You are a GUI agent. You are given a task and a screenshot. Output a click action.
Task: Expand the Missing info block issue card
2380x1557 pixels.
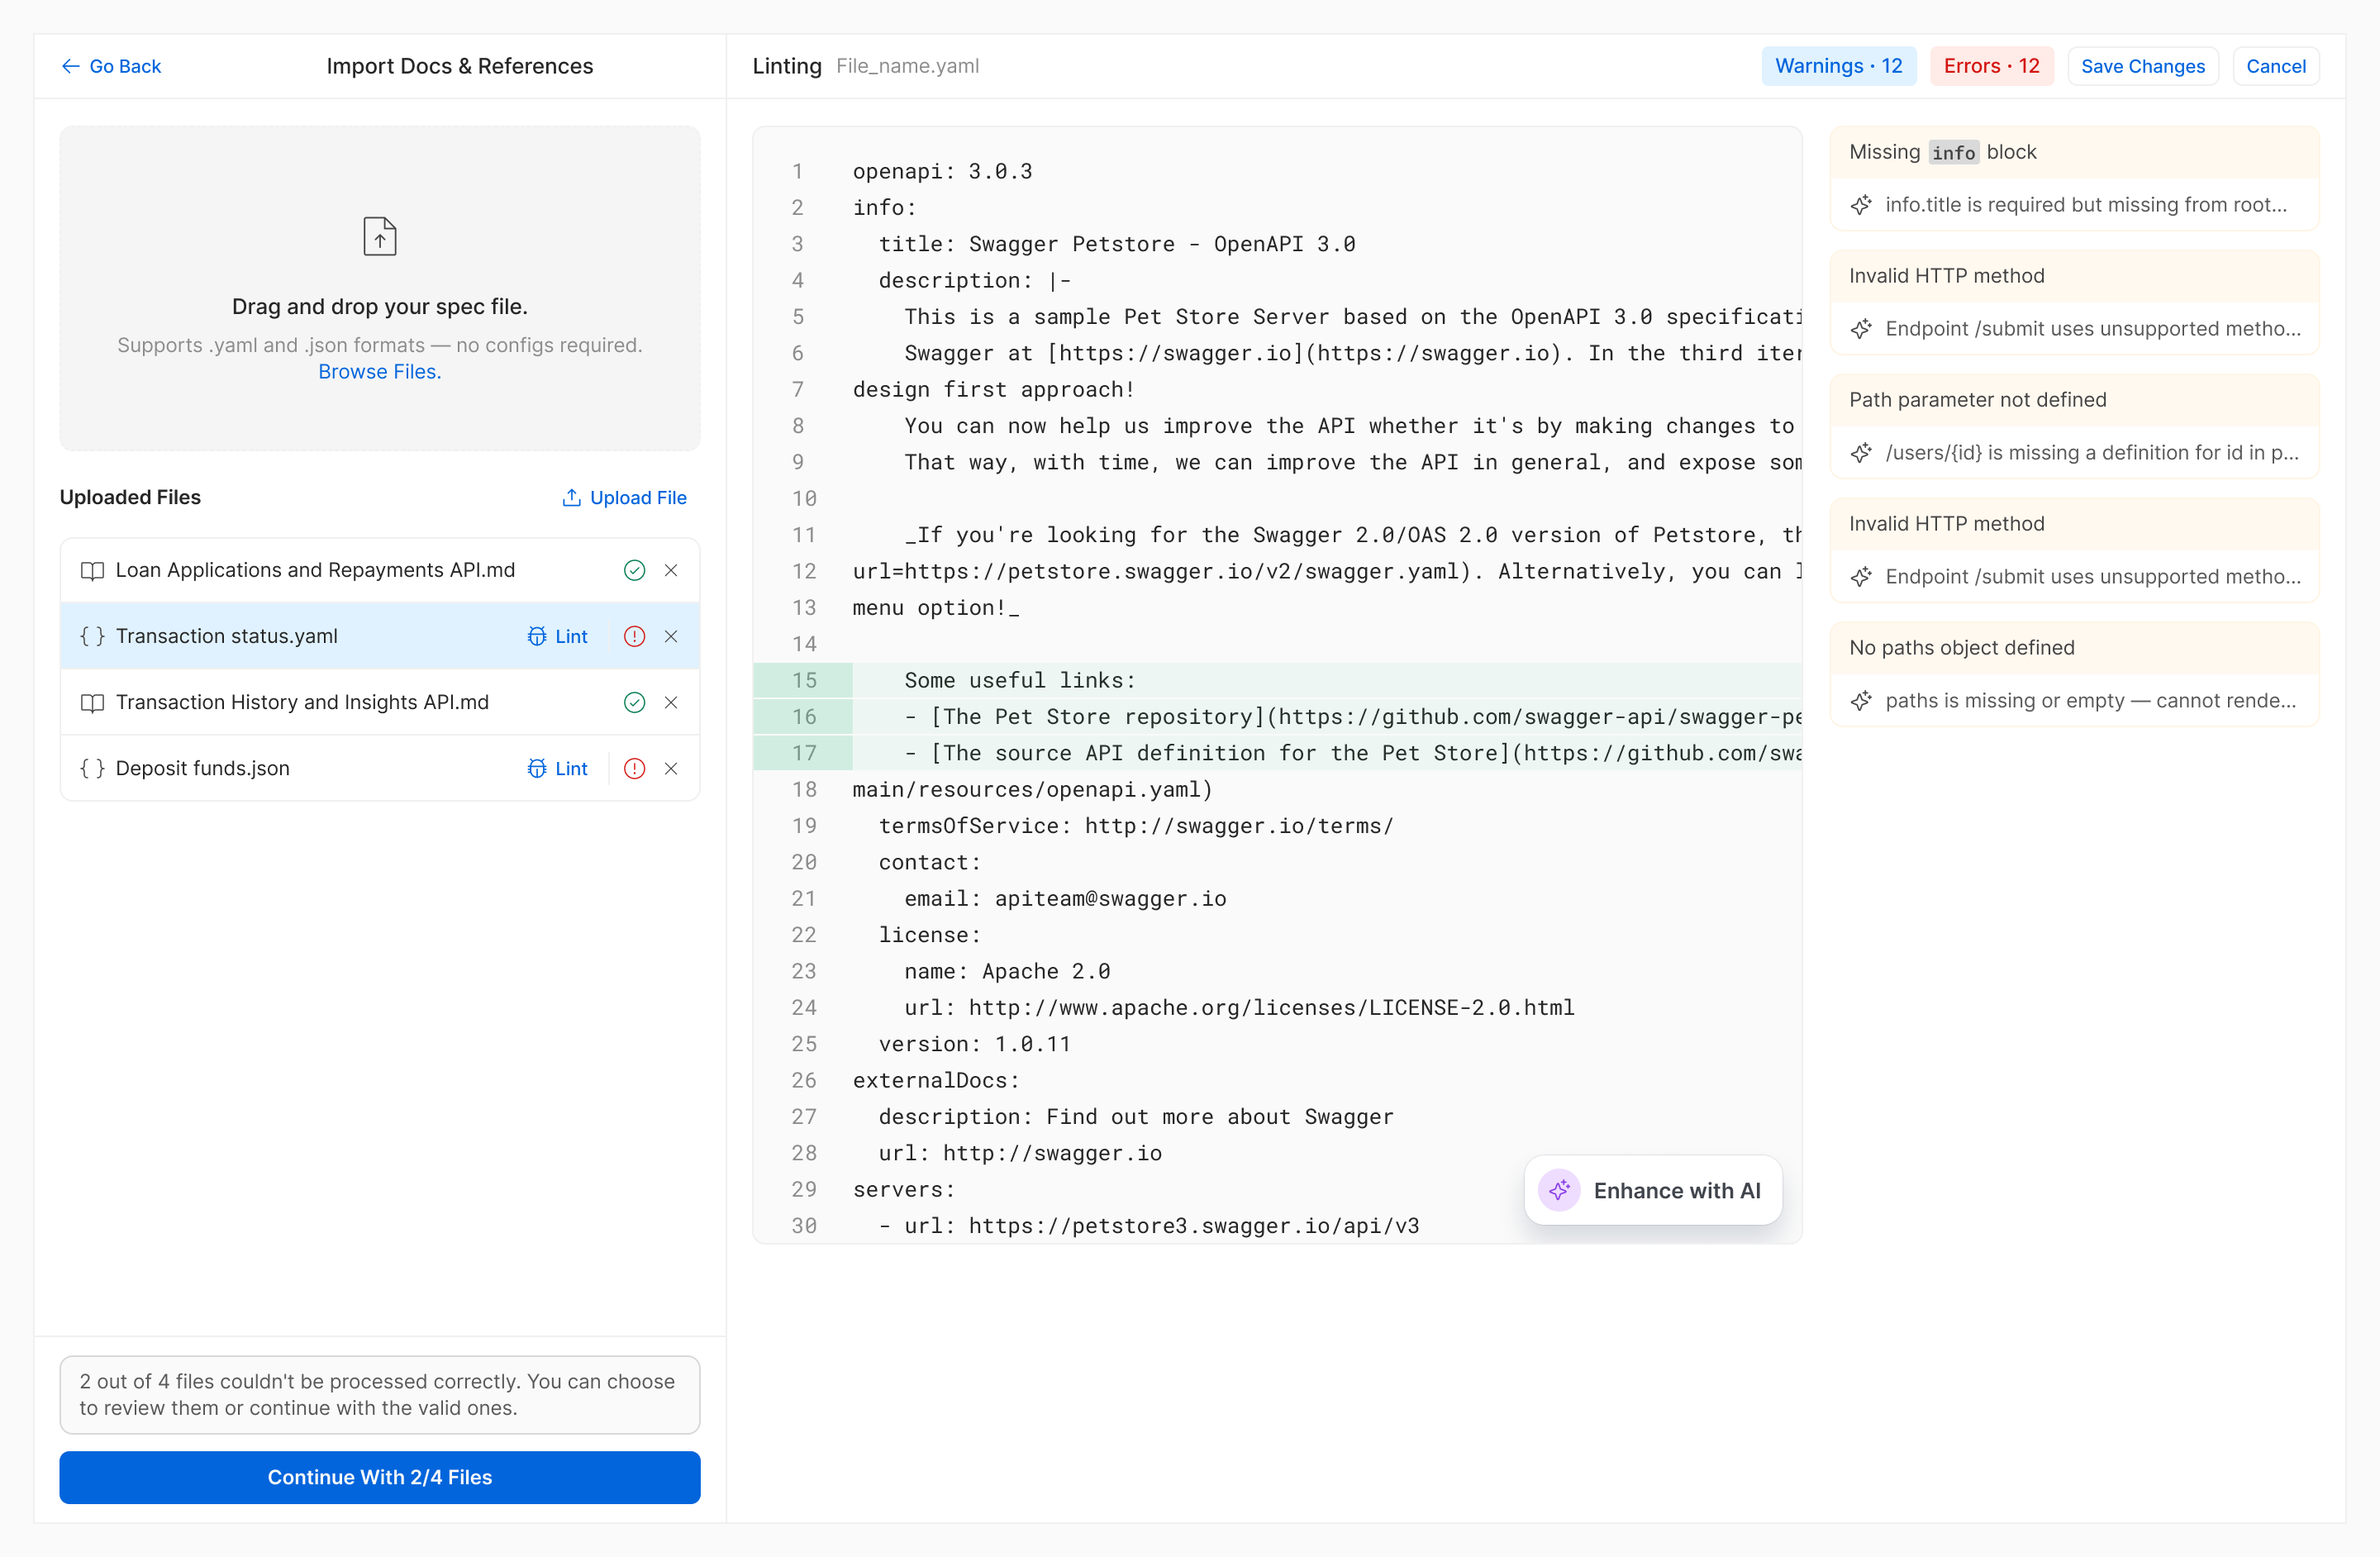[2073, 153]
